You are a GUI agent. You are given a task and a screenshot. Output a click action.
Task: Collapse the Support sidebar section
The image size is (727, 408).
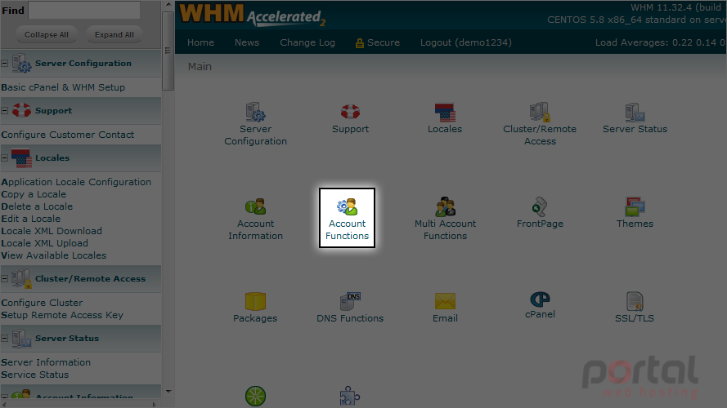click(5, 110)
